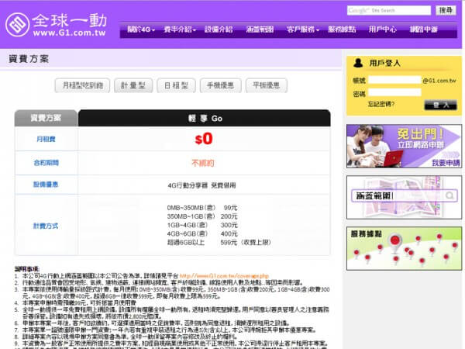Screen dimensions: 465x349
Task: Expand the 客戶服務 menu dropdown
Action: click(x=303, y=29)
